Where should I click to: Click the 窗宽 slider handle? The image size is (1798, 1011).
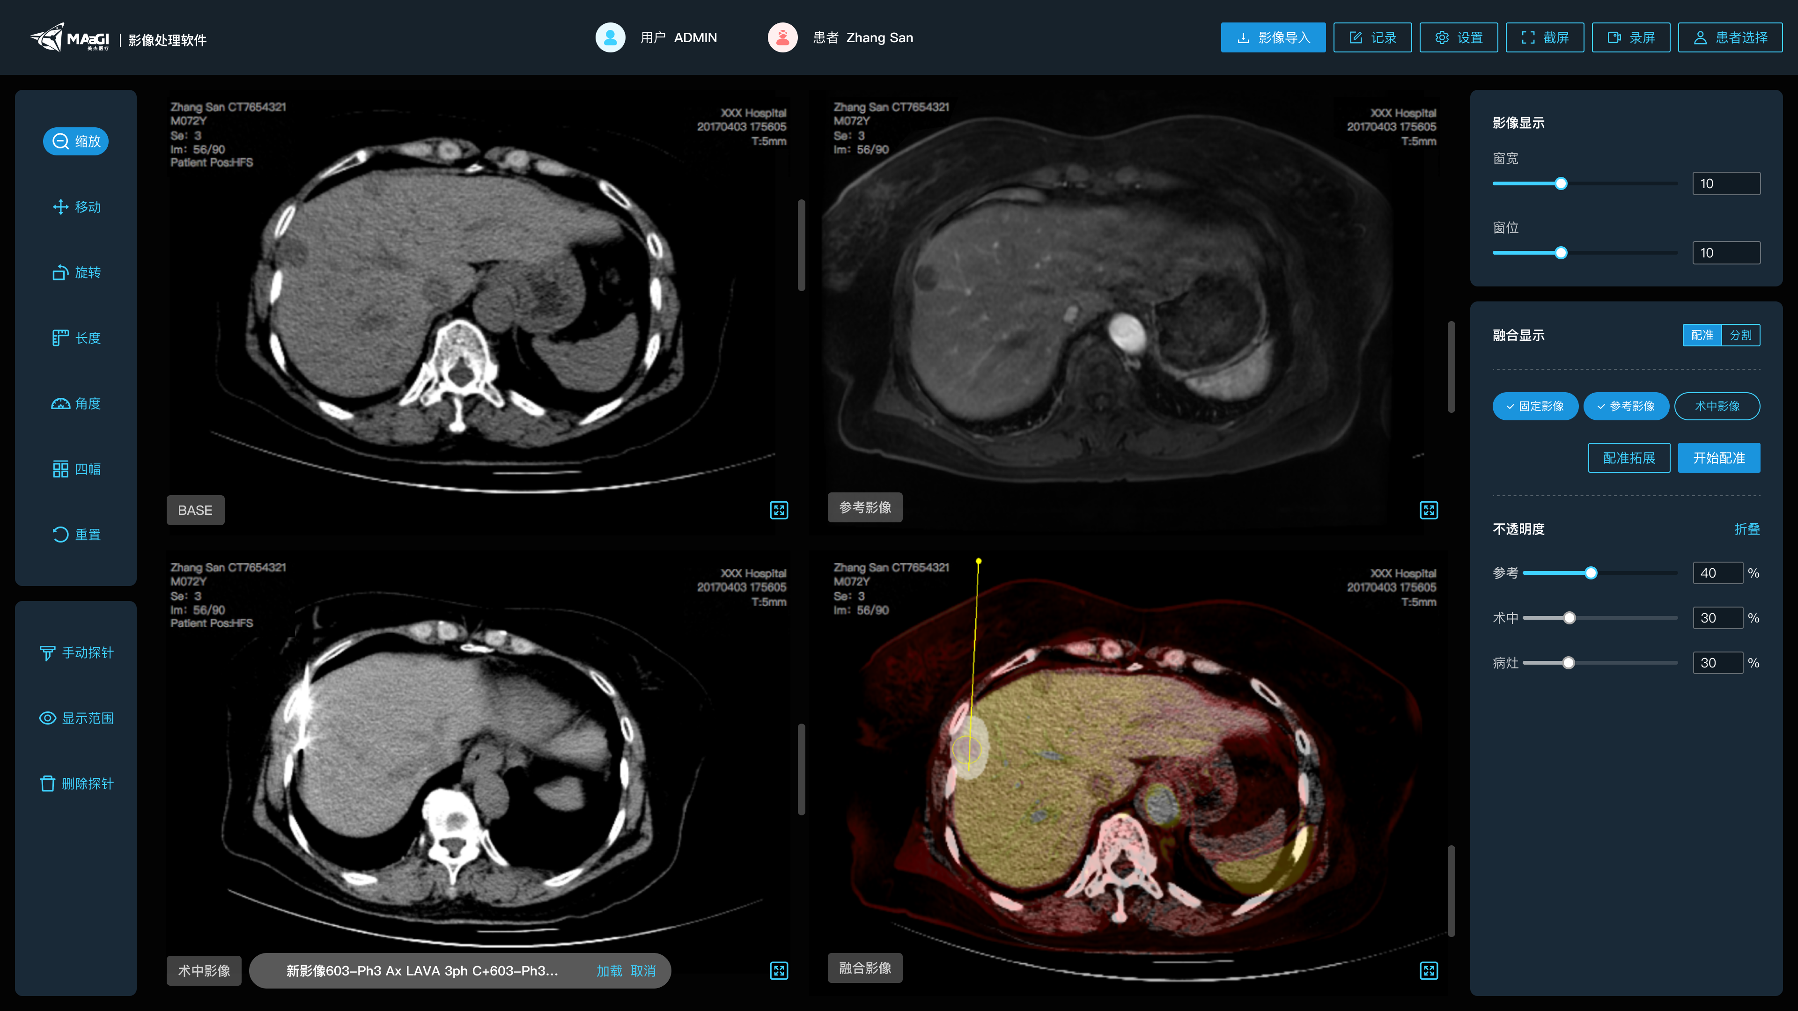pos(1561,183)
